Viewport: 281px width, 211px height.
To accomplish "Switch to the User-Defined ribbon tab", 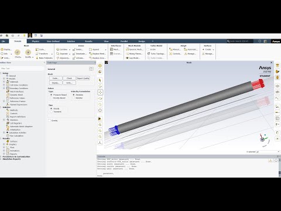I will (53, 41).
